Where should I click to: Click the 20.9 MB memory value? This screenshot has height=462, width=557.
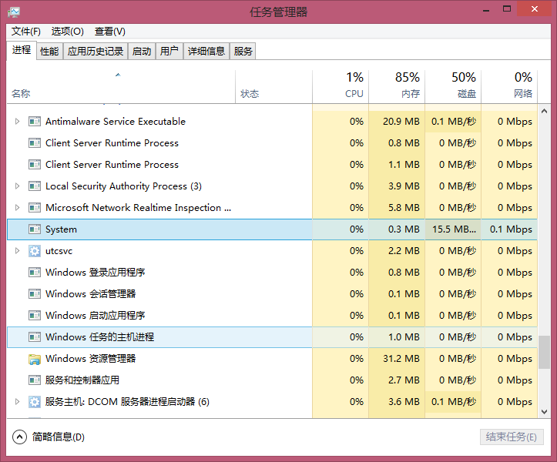click(401, 122)
